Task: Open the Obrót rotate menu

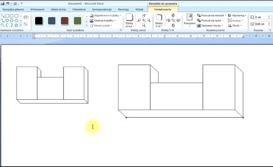Action: coord(235,26)
